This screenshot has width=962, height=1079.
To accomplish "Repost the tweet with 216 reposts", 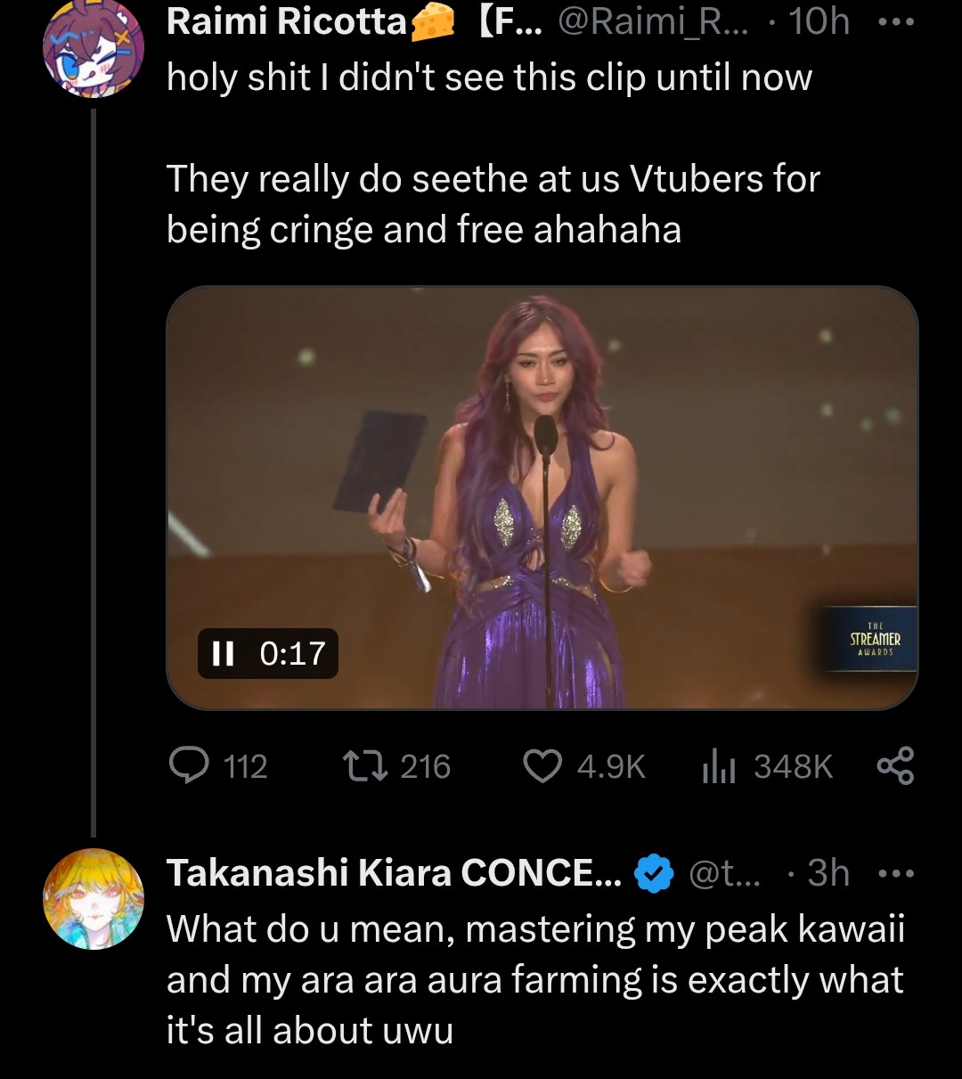I will (x=365, y=766).
